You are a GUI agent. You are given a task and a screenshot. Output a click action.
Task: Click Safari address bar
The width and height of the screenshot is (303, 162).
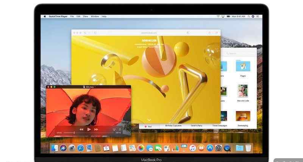point(149,33)
